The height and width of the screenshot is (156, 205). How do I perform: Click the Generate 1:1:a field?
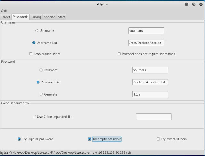coord(150,94)
